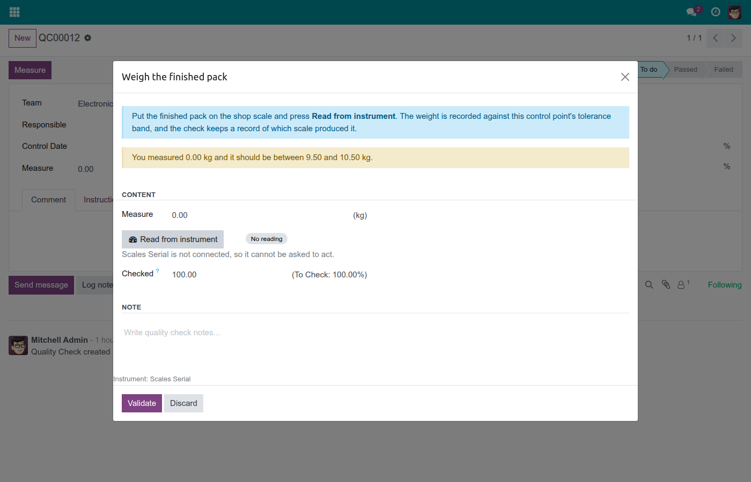Discard the quality check dialog
This screenshot has height=482, width=751.
click(x=183, y=403)
